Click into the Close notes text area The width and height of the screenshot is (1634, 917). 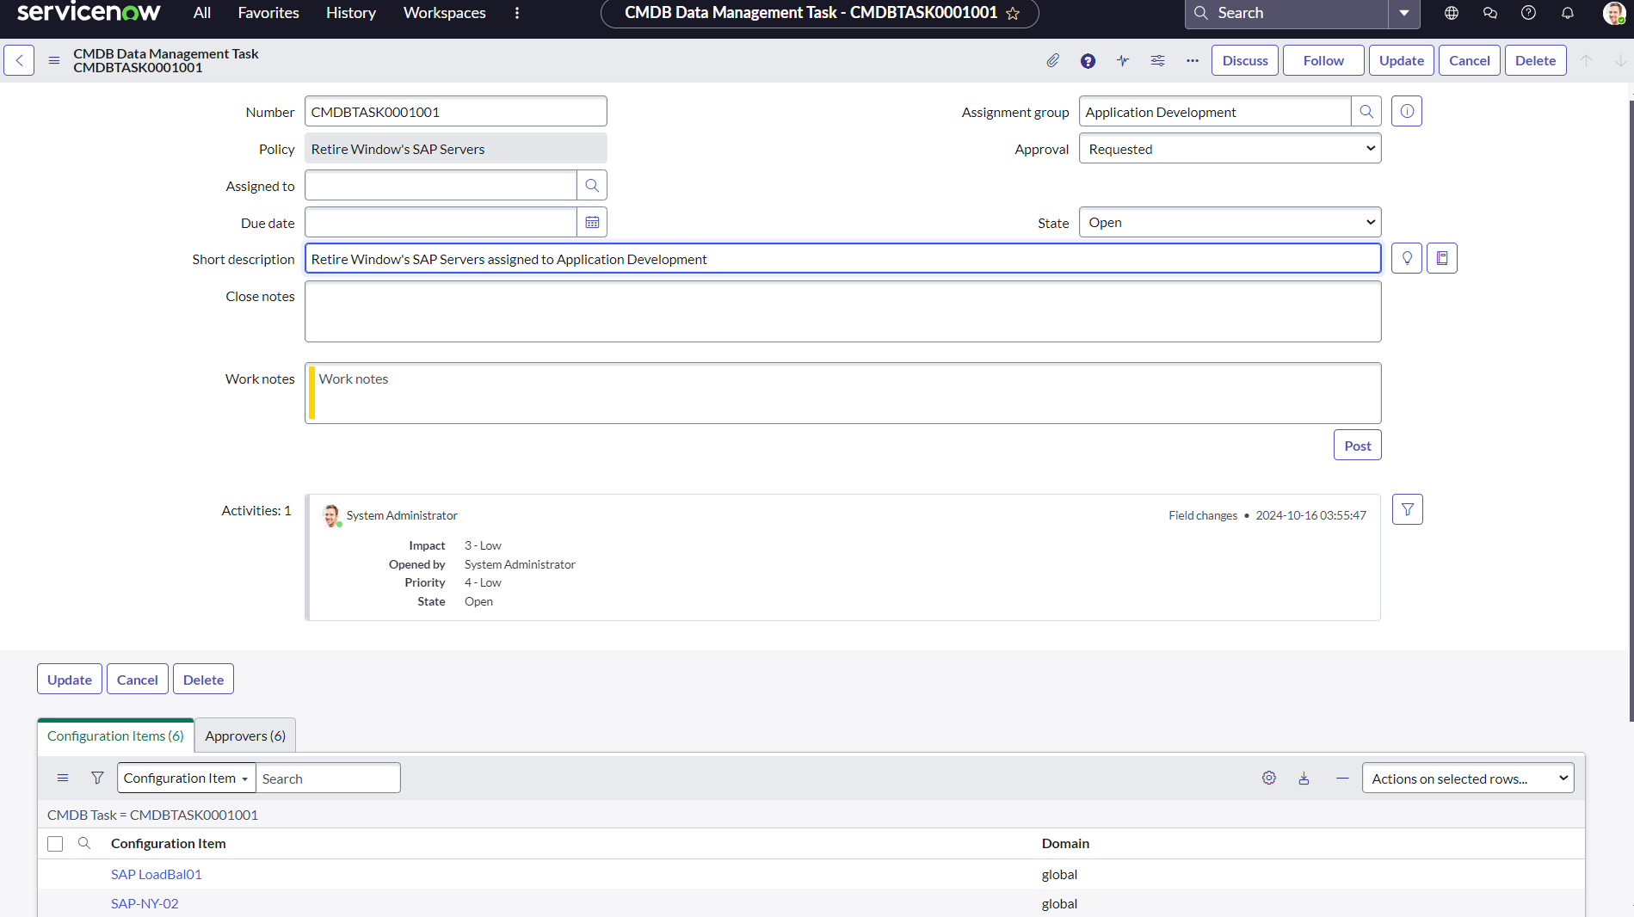(842, 311)
